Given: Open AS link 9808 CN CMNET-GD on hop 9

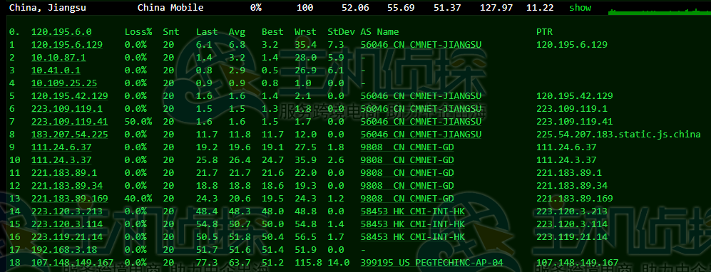Looking at the screenshot, I should 407,147.
